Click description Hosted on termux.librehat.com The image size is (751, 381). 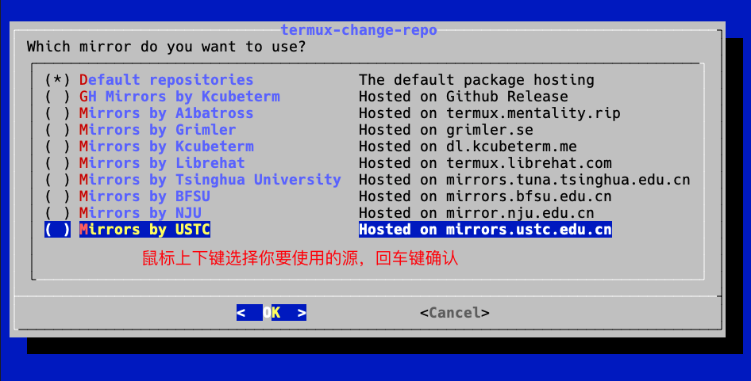click(x=485, y=163)
